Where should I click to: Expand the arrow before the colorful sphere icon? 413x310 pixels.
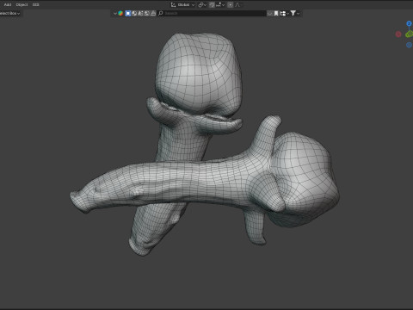[x=115, y=13]
